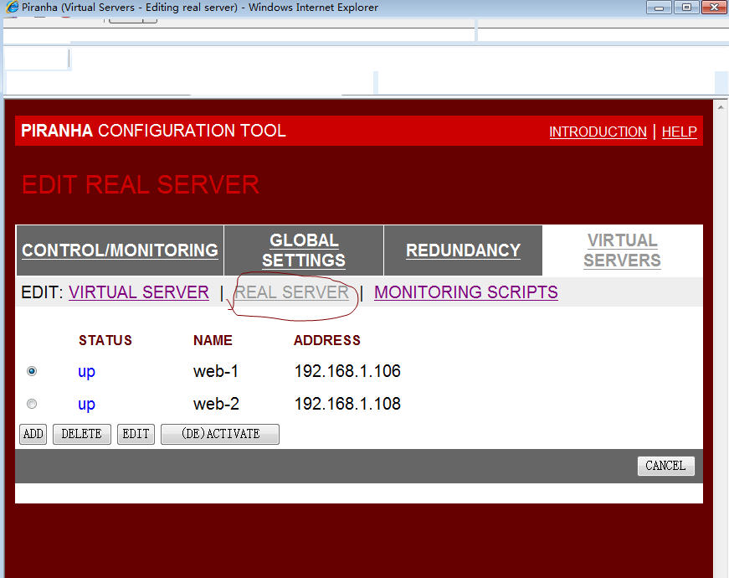Image resolution: width=729 pixels, height=578 pixels.
Task: Open the VIRTUAL SERVERS tab
Action: point(622,250)
